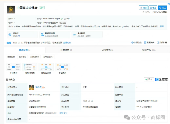
Task: Follow the company with 关注 button
Action: [162, 8]
